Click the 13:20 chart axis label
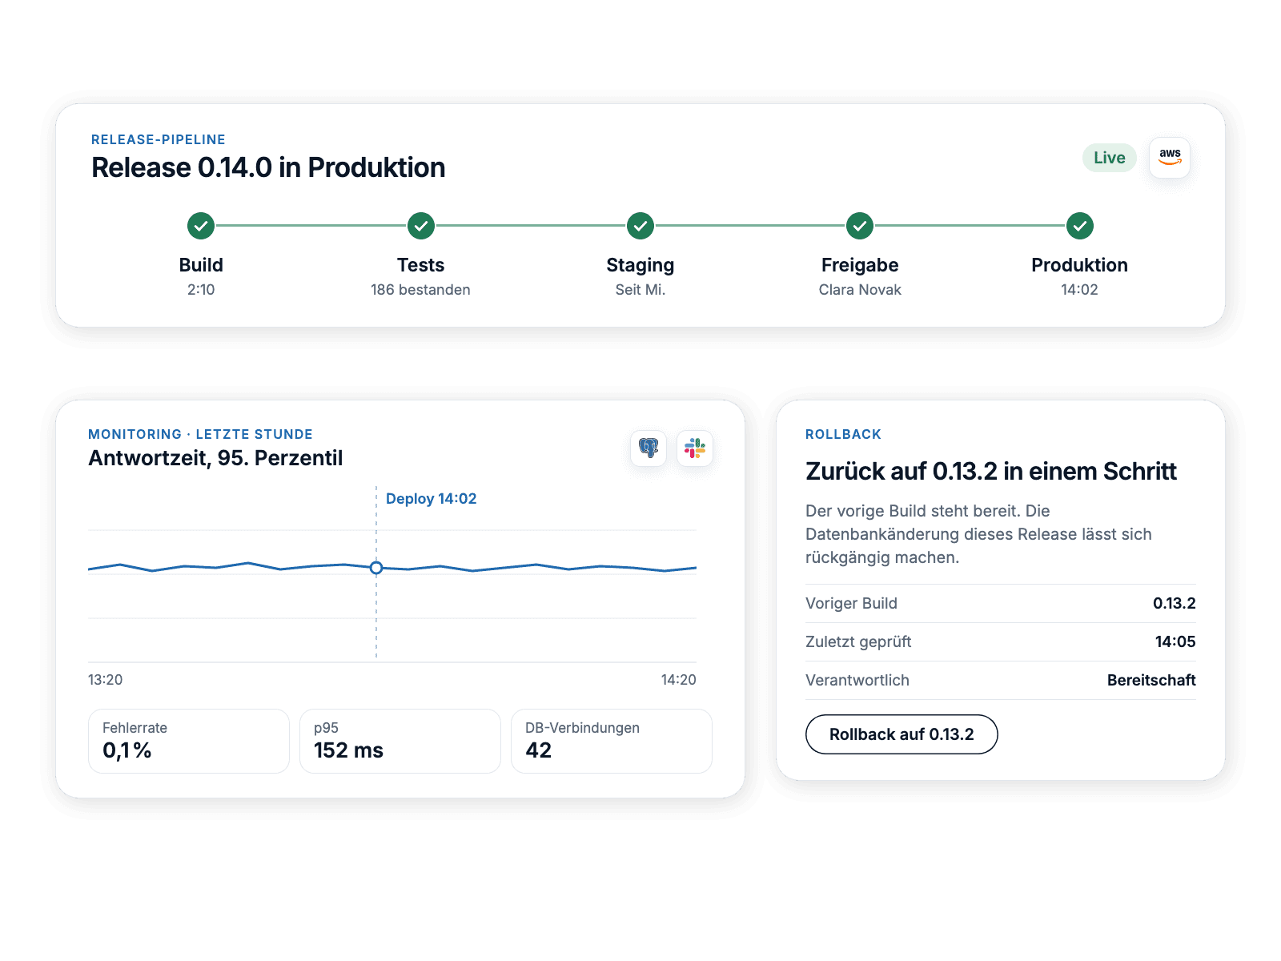The image size is (1281, 961). (105, 680)
